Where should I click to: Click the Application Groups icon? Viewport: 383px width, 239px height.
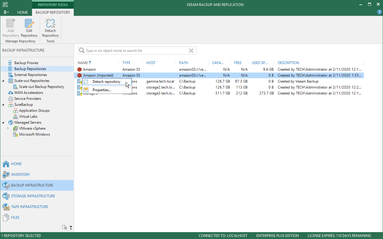click(16, 111)
